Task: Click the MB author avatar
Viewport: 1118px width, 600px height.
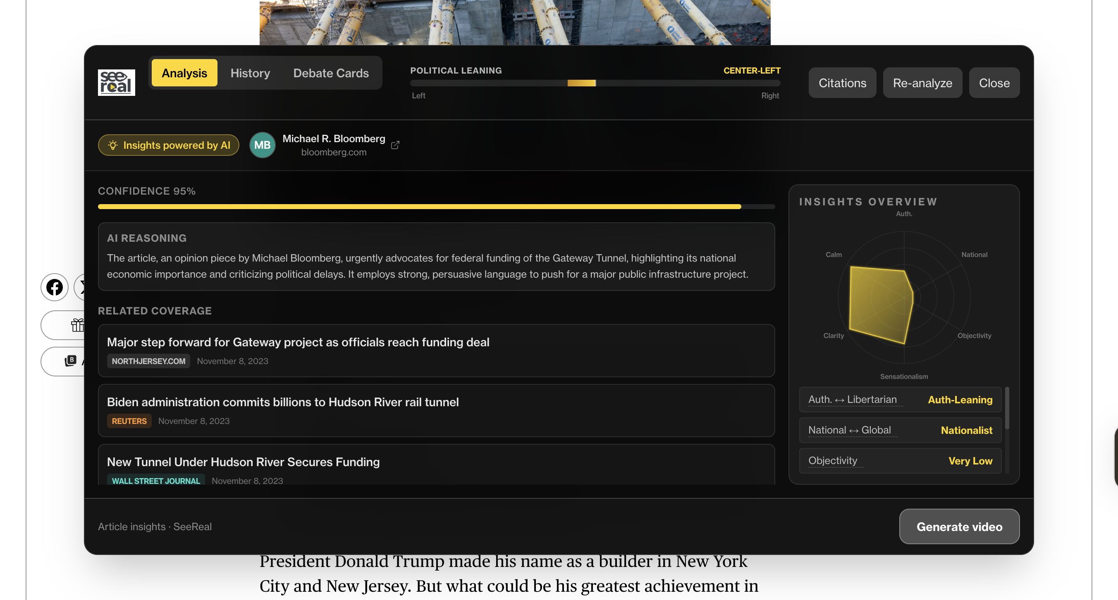Action: point(262,145)
